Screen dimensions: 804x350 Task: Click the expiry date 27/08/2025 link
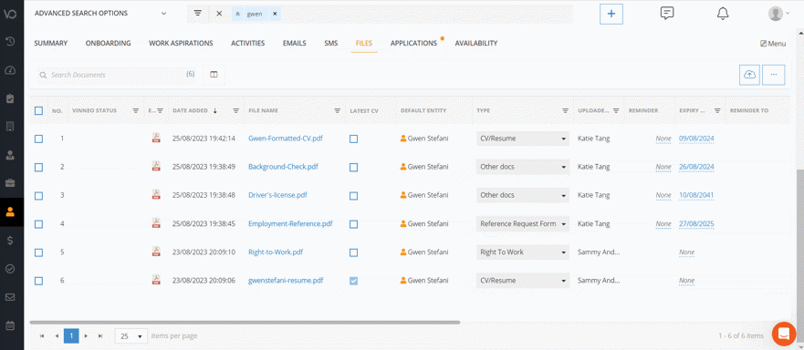(x=696, y=224)
